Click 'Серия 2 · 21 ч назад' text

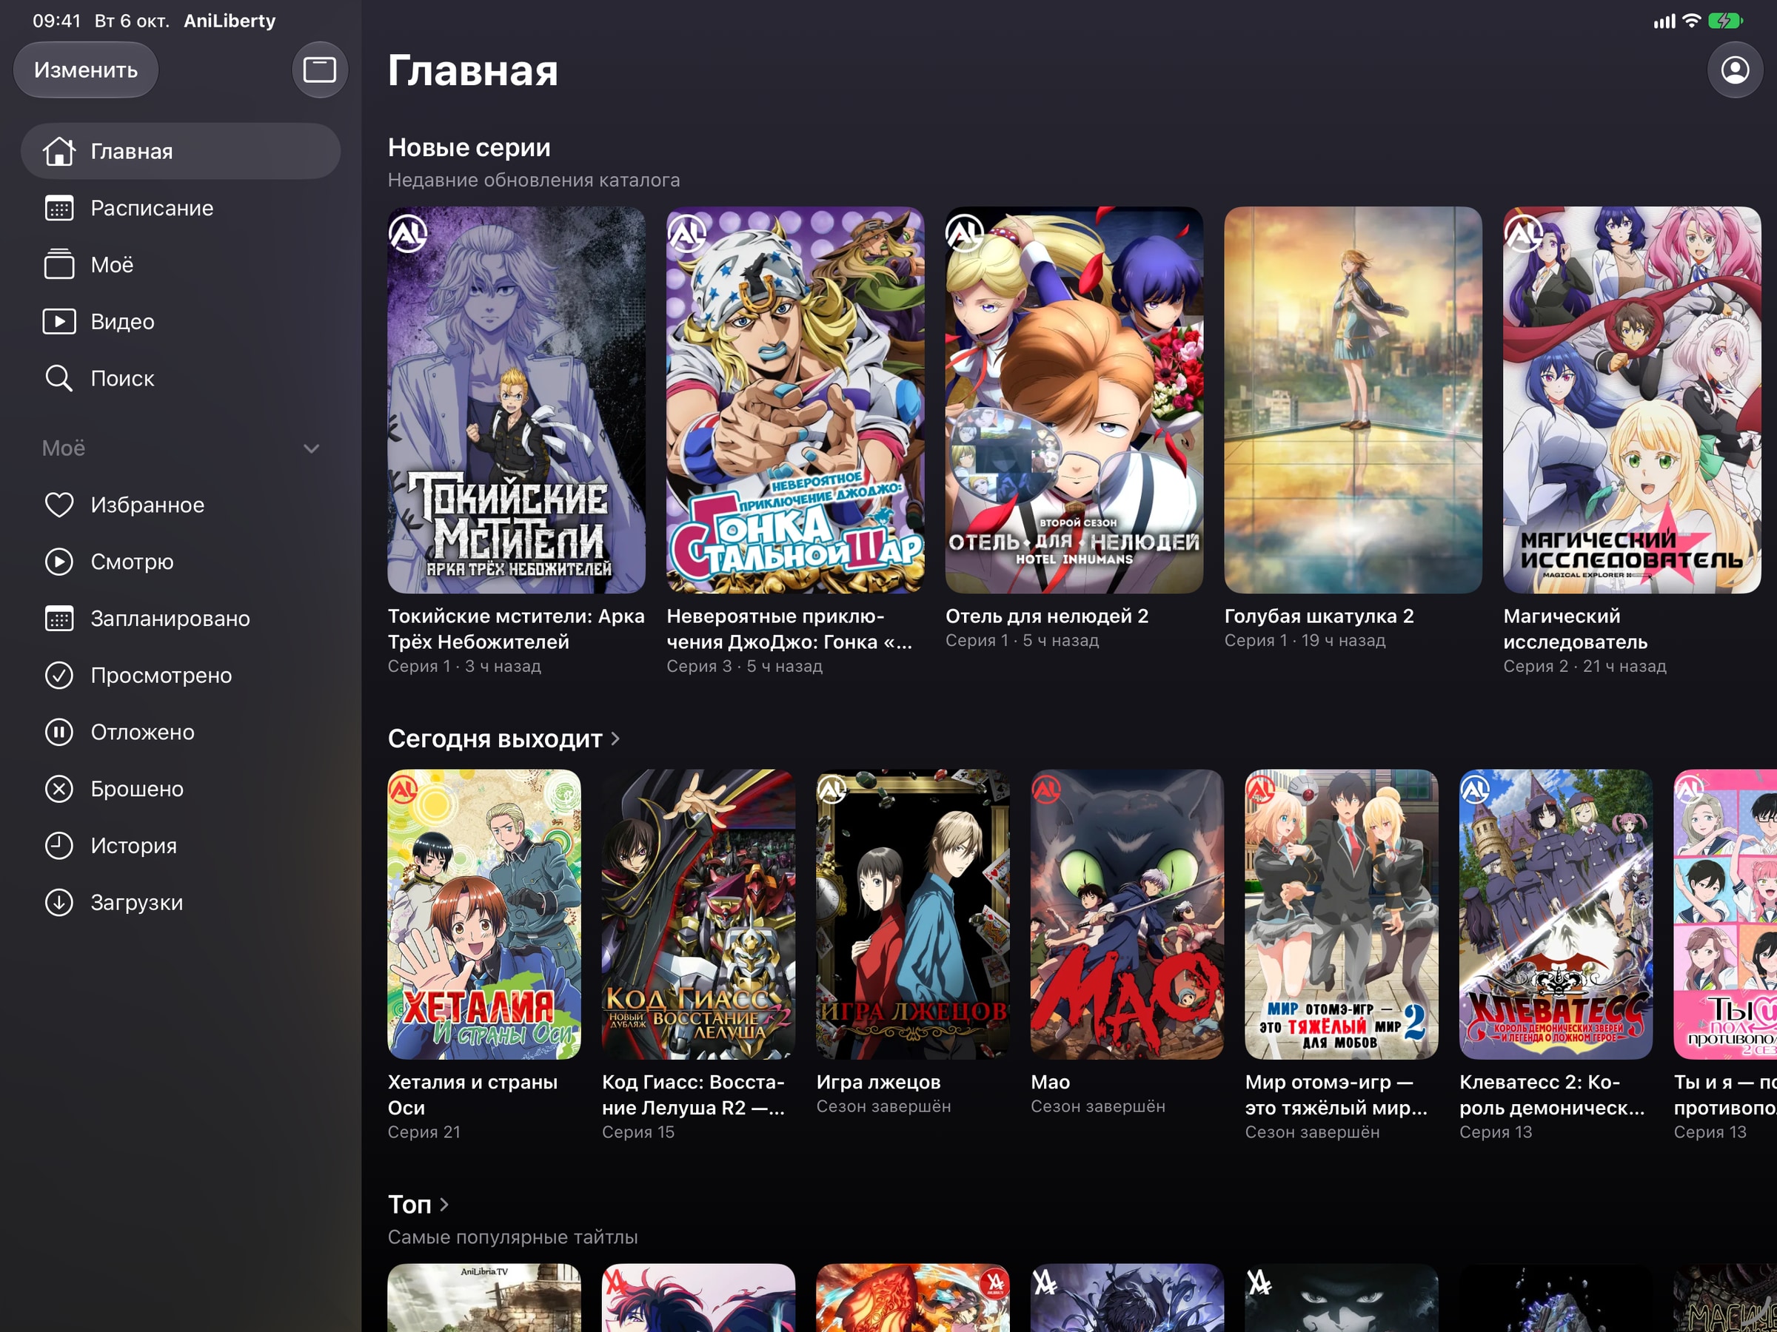pos(1585,665)
